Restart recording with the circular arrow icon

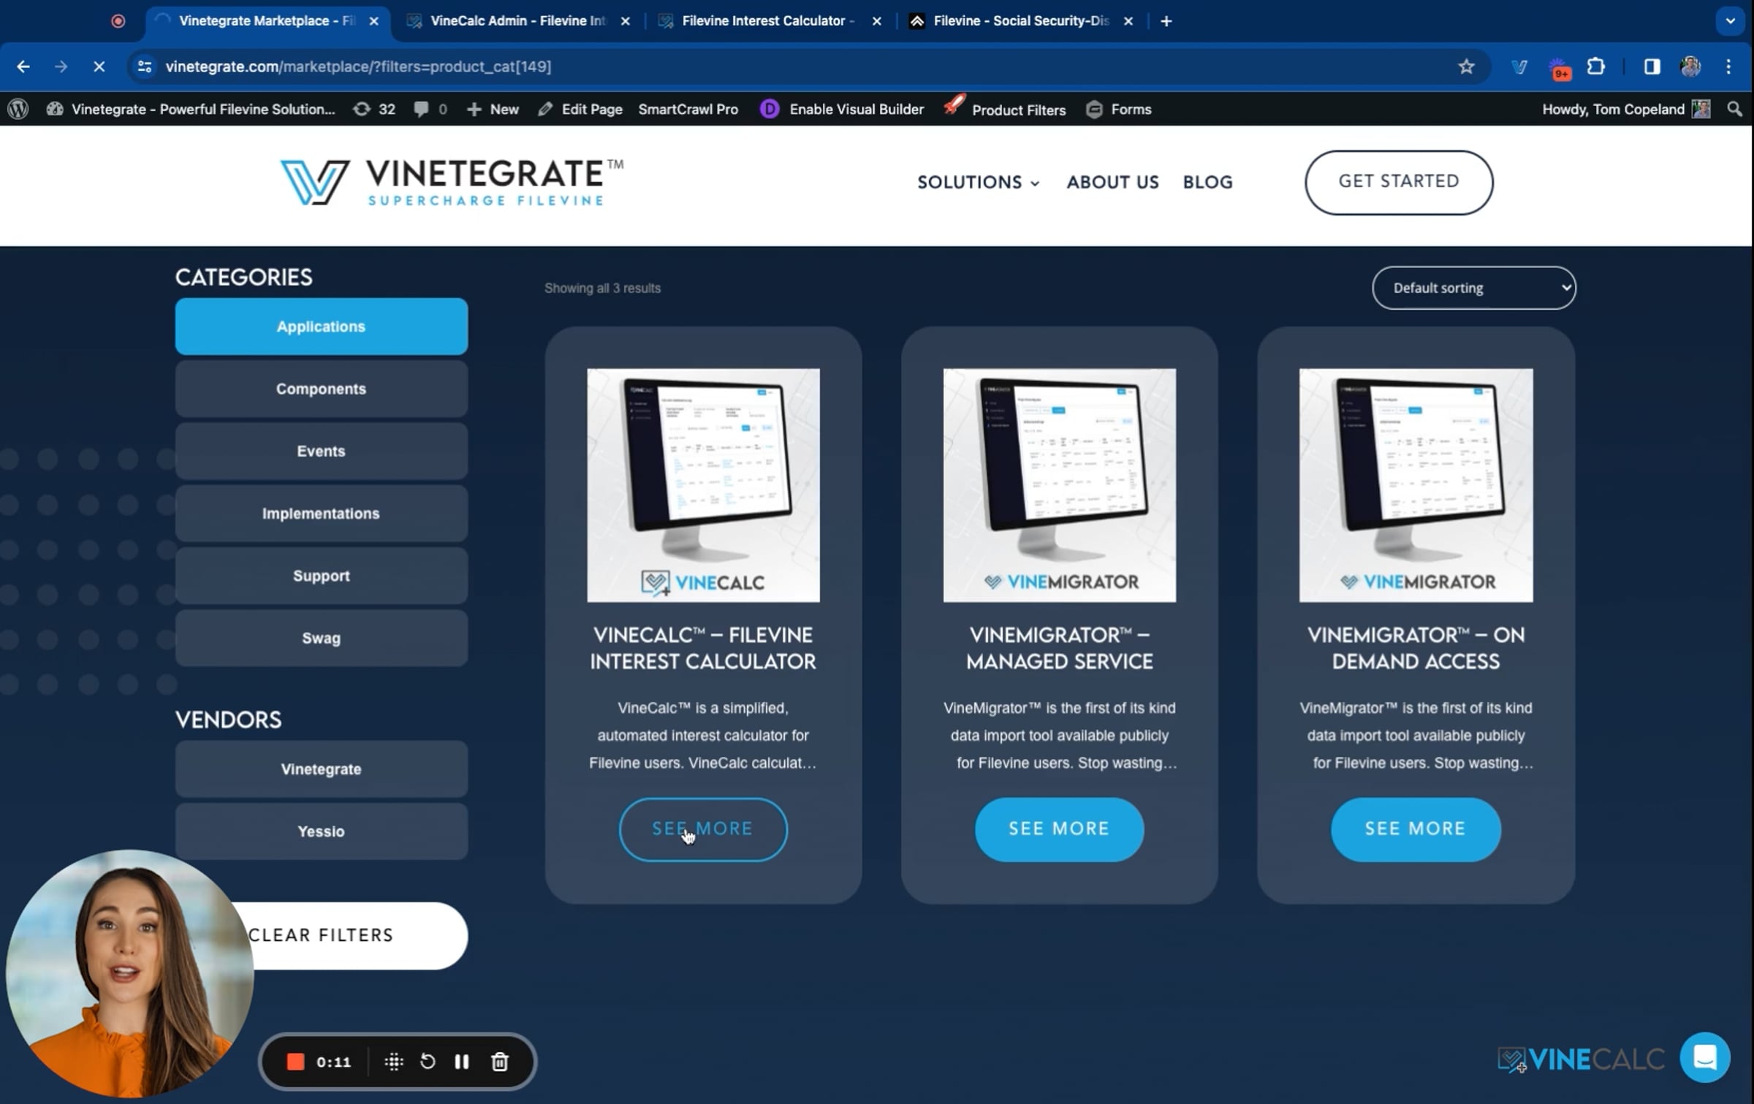428,1062
